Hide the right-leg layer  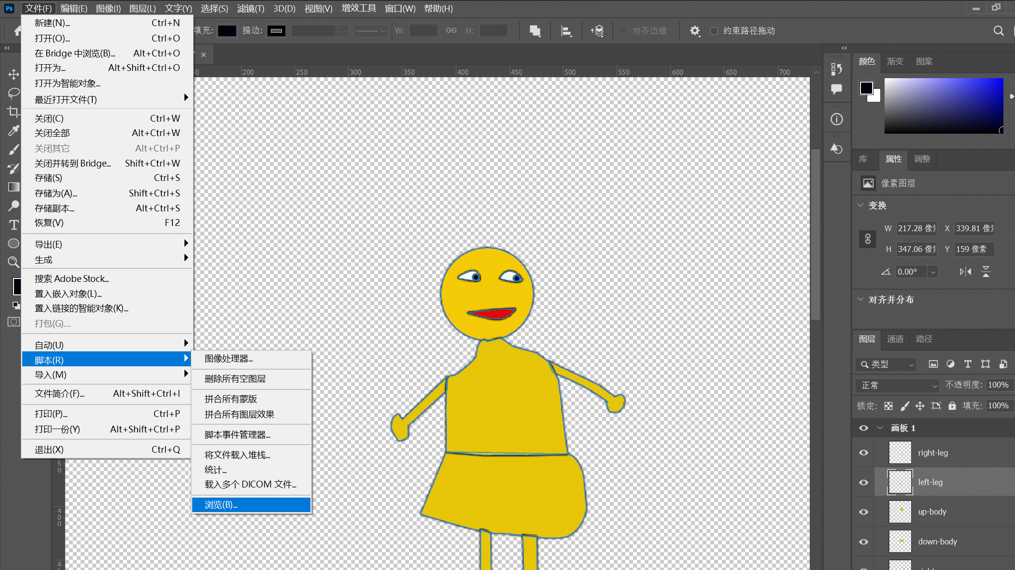(x=864, y=453)
